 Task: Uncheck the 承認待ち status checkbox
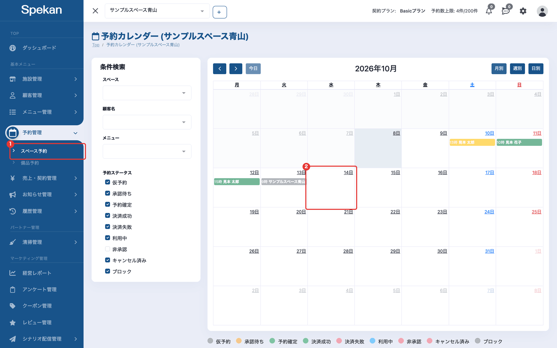[108, 193]
